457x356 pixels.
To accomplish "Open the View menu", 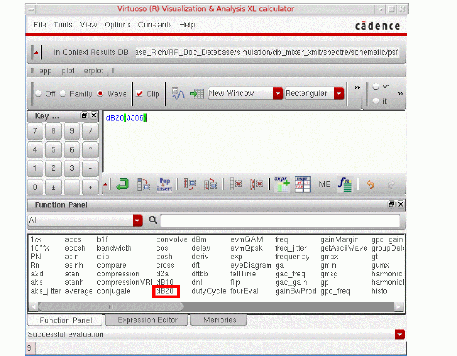I will tap(88, 25).
